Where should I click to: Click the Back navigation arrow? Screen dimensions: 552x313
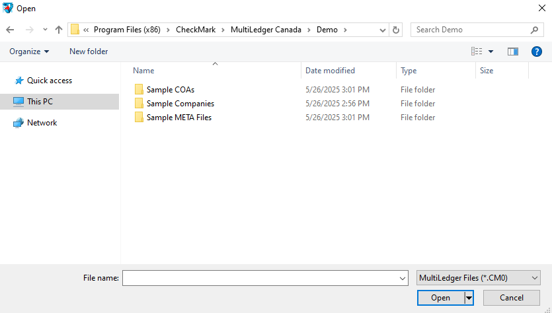pyautogui.click(x=10, y=30)
